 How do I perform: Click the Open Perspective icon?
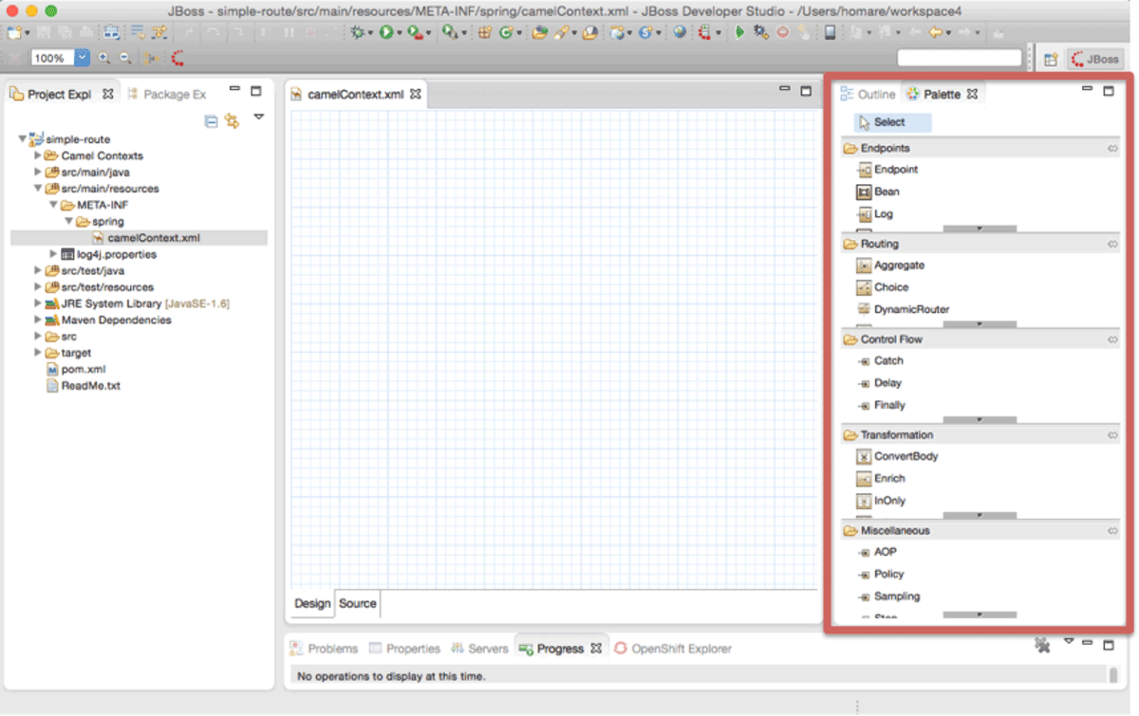pyautogui.click(x=1051, y=59)
